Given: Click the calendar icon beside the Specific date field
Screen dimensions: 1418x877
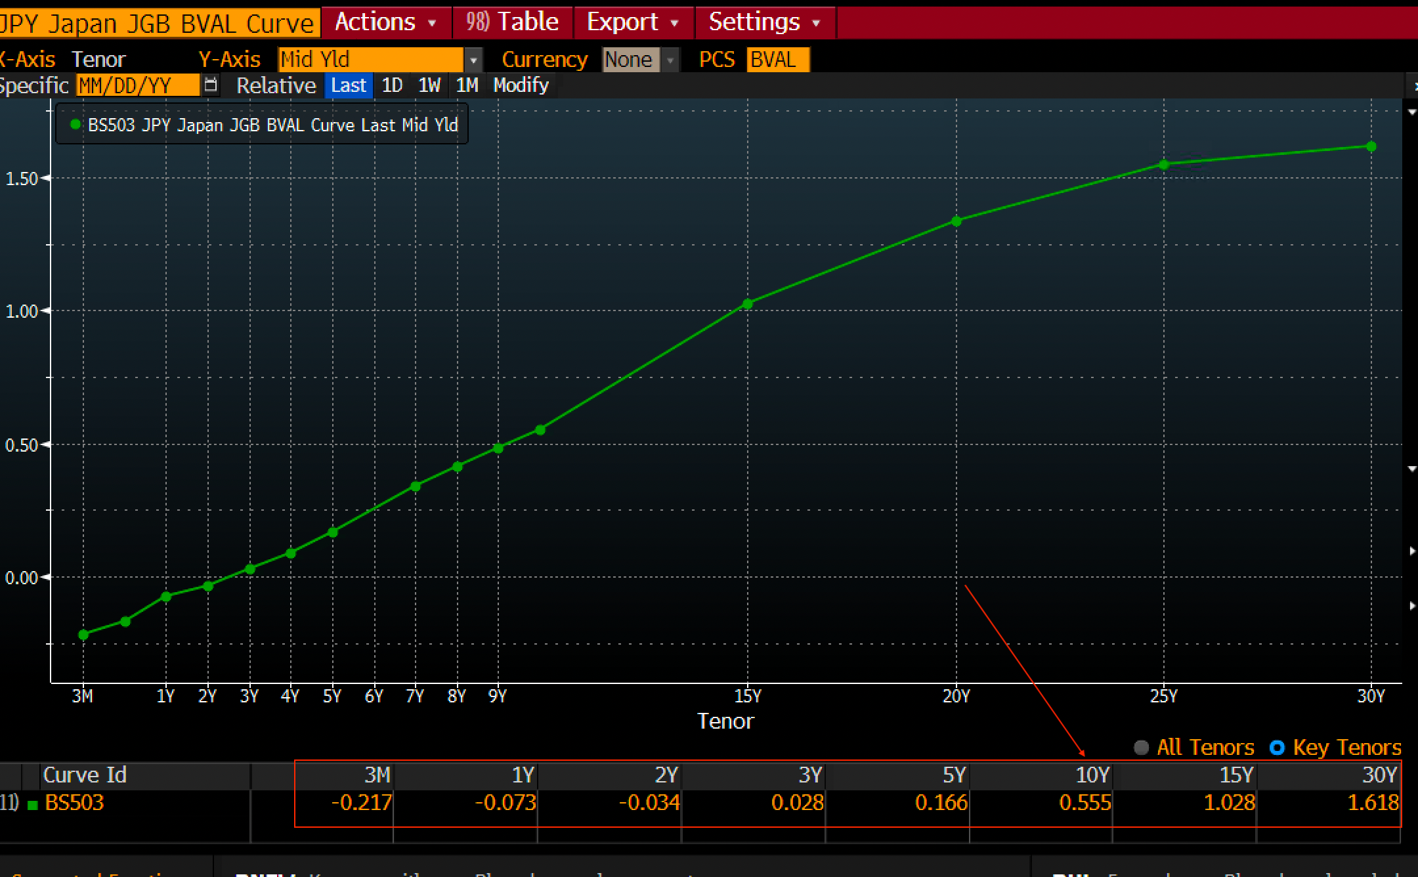Looking at the screenshot, I should tap(211, 85).
